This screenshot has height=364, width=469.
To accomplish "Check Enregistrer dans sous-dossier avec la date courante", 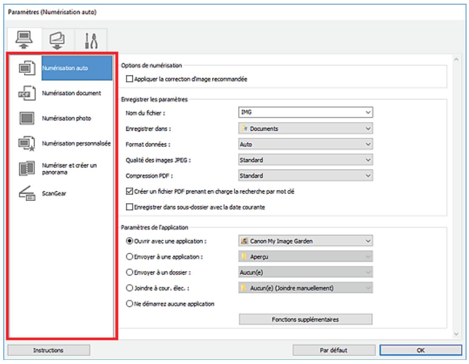I will pos(129,207).
